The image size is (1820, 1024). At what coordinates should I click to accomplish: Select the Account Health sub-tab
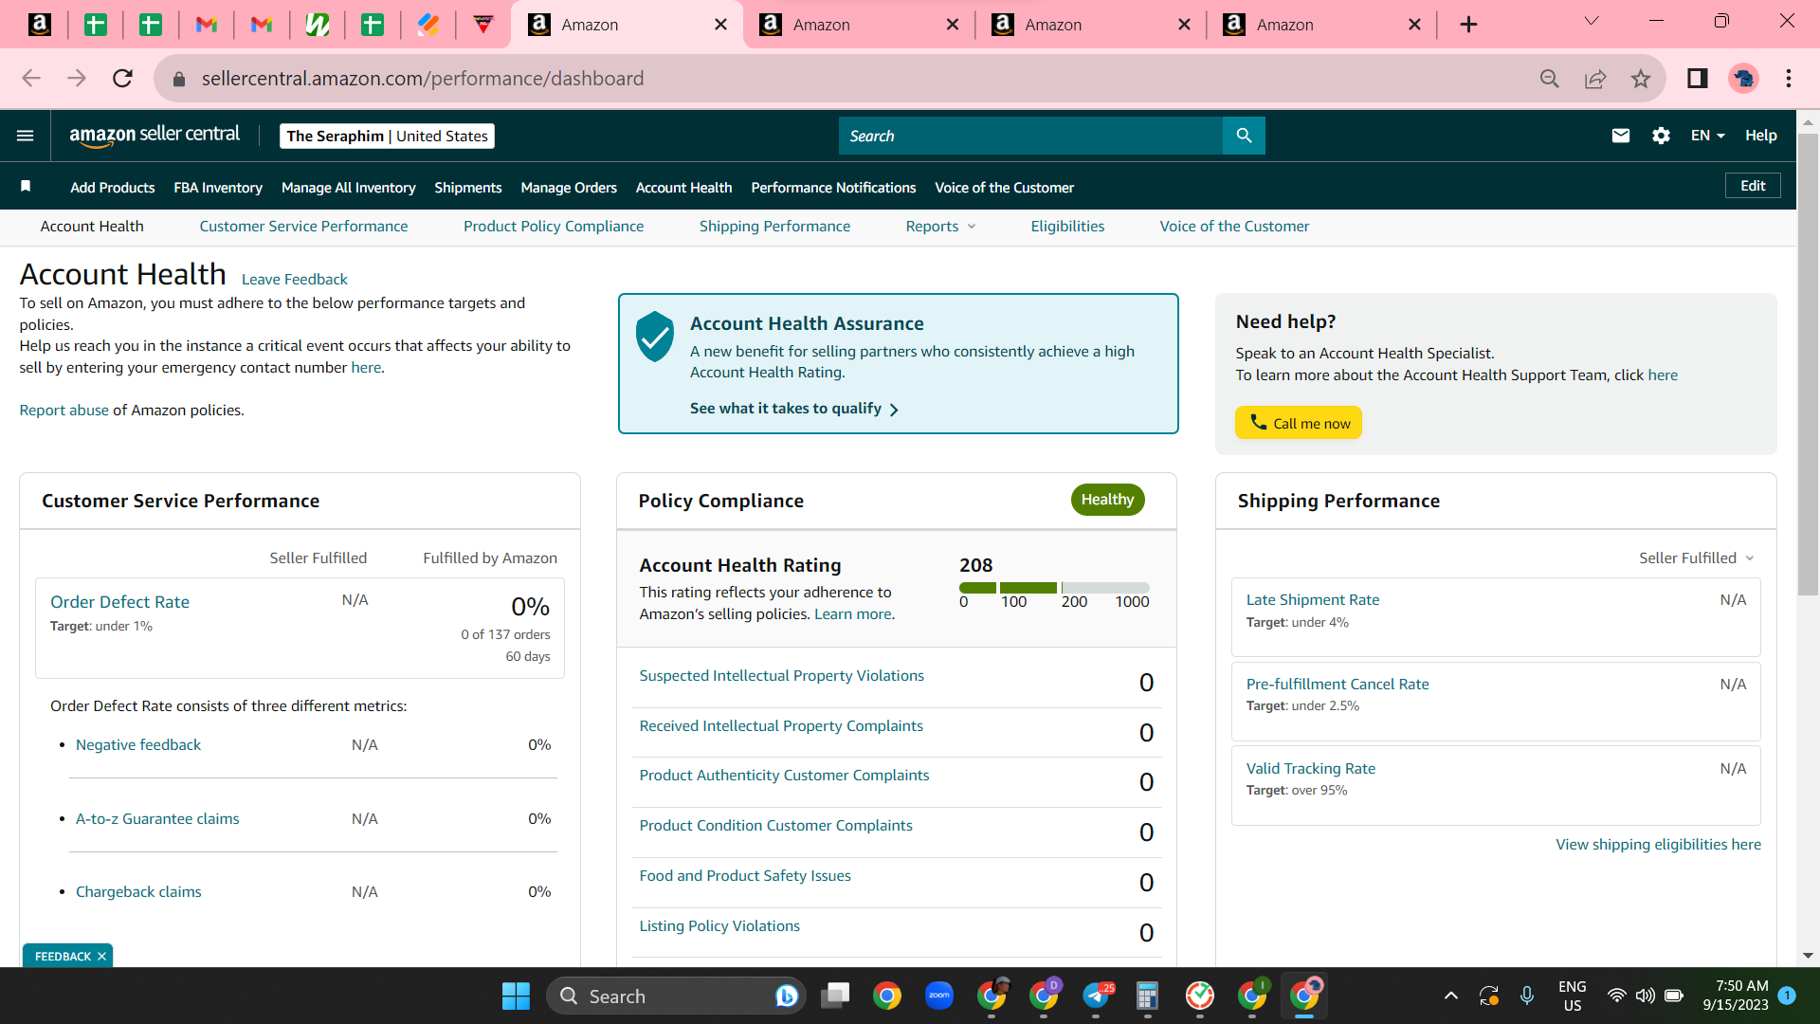pyautogui.click(x=92, y=227)
